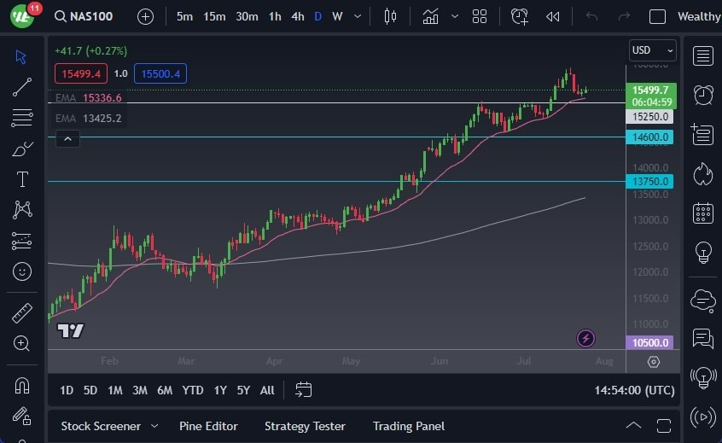Switch to 15m timeframe
Screen dimensions: 722x443
(214, 16)
